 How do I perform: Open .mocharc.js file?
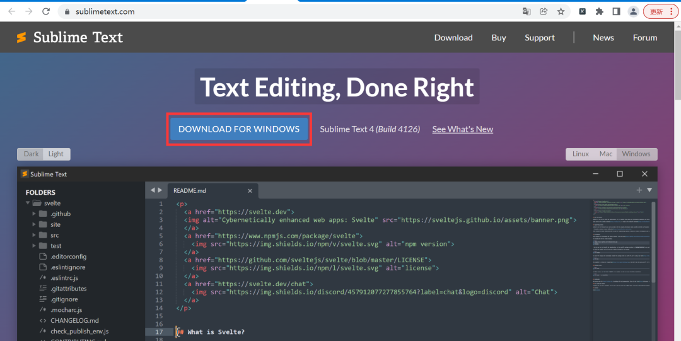click(x=66, y=309)
